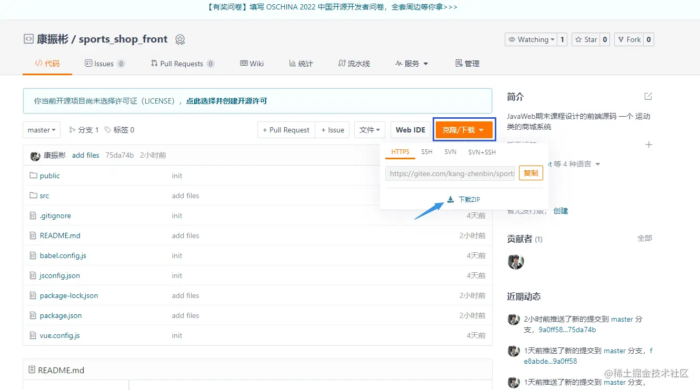
Task: Fork the repository
Action: pos(628,39)
